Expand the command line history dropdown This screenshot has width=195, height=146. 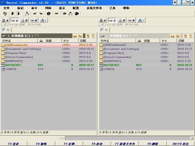[x=192, y=138]
